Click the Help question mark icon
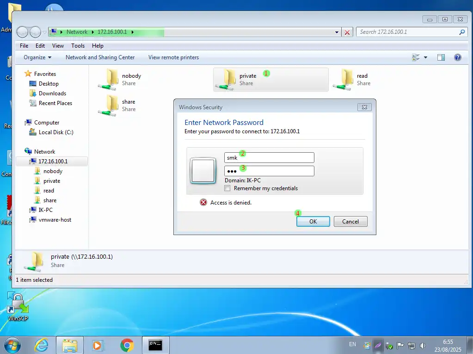Viewport: 473px width, 354px height. coord(457,57)
